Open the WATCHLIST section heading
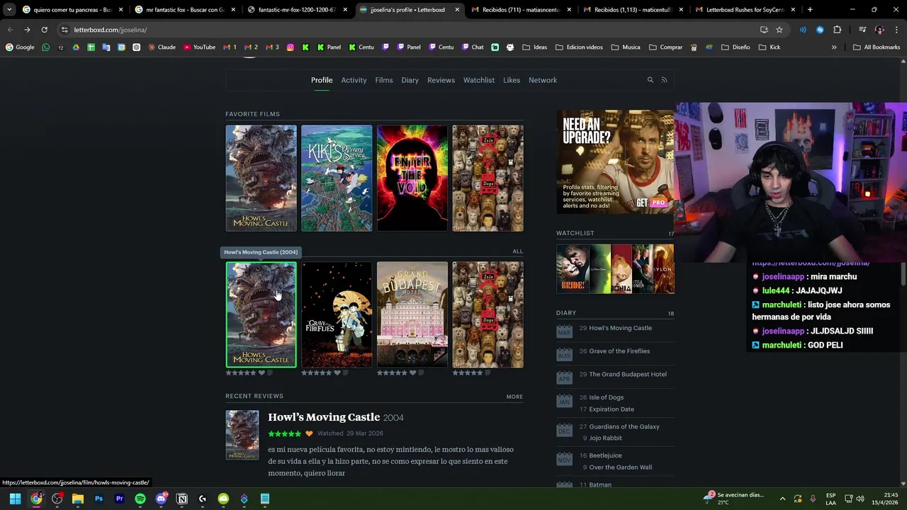 (x=575, y=233)
